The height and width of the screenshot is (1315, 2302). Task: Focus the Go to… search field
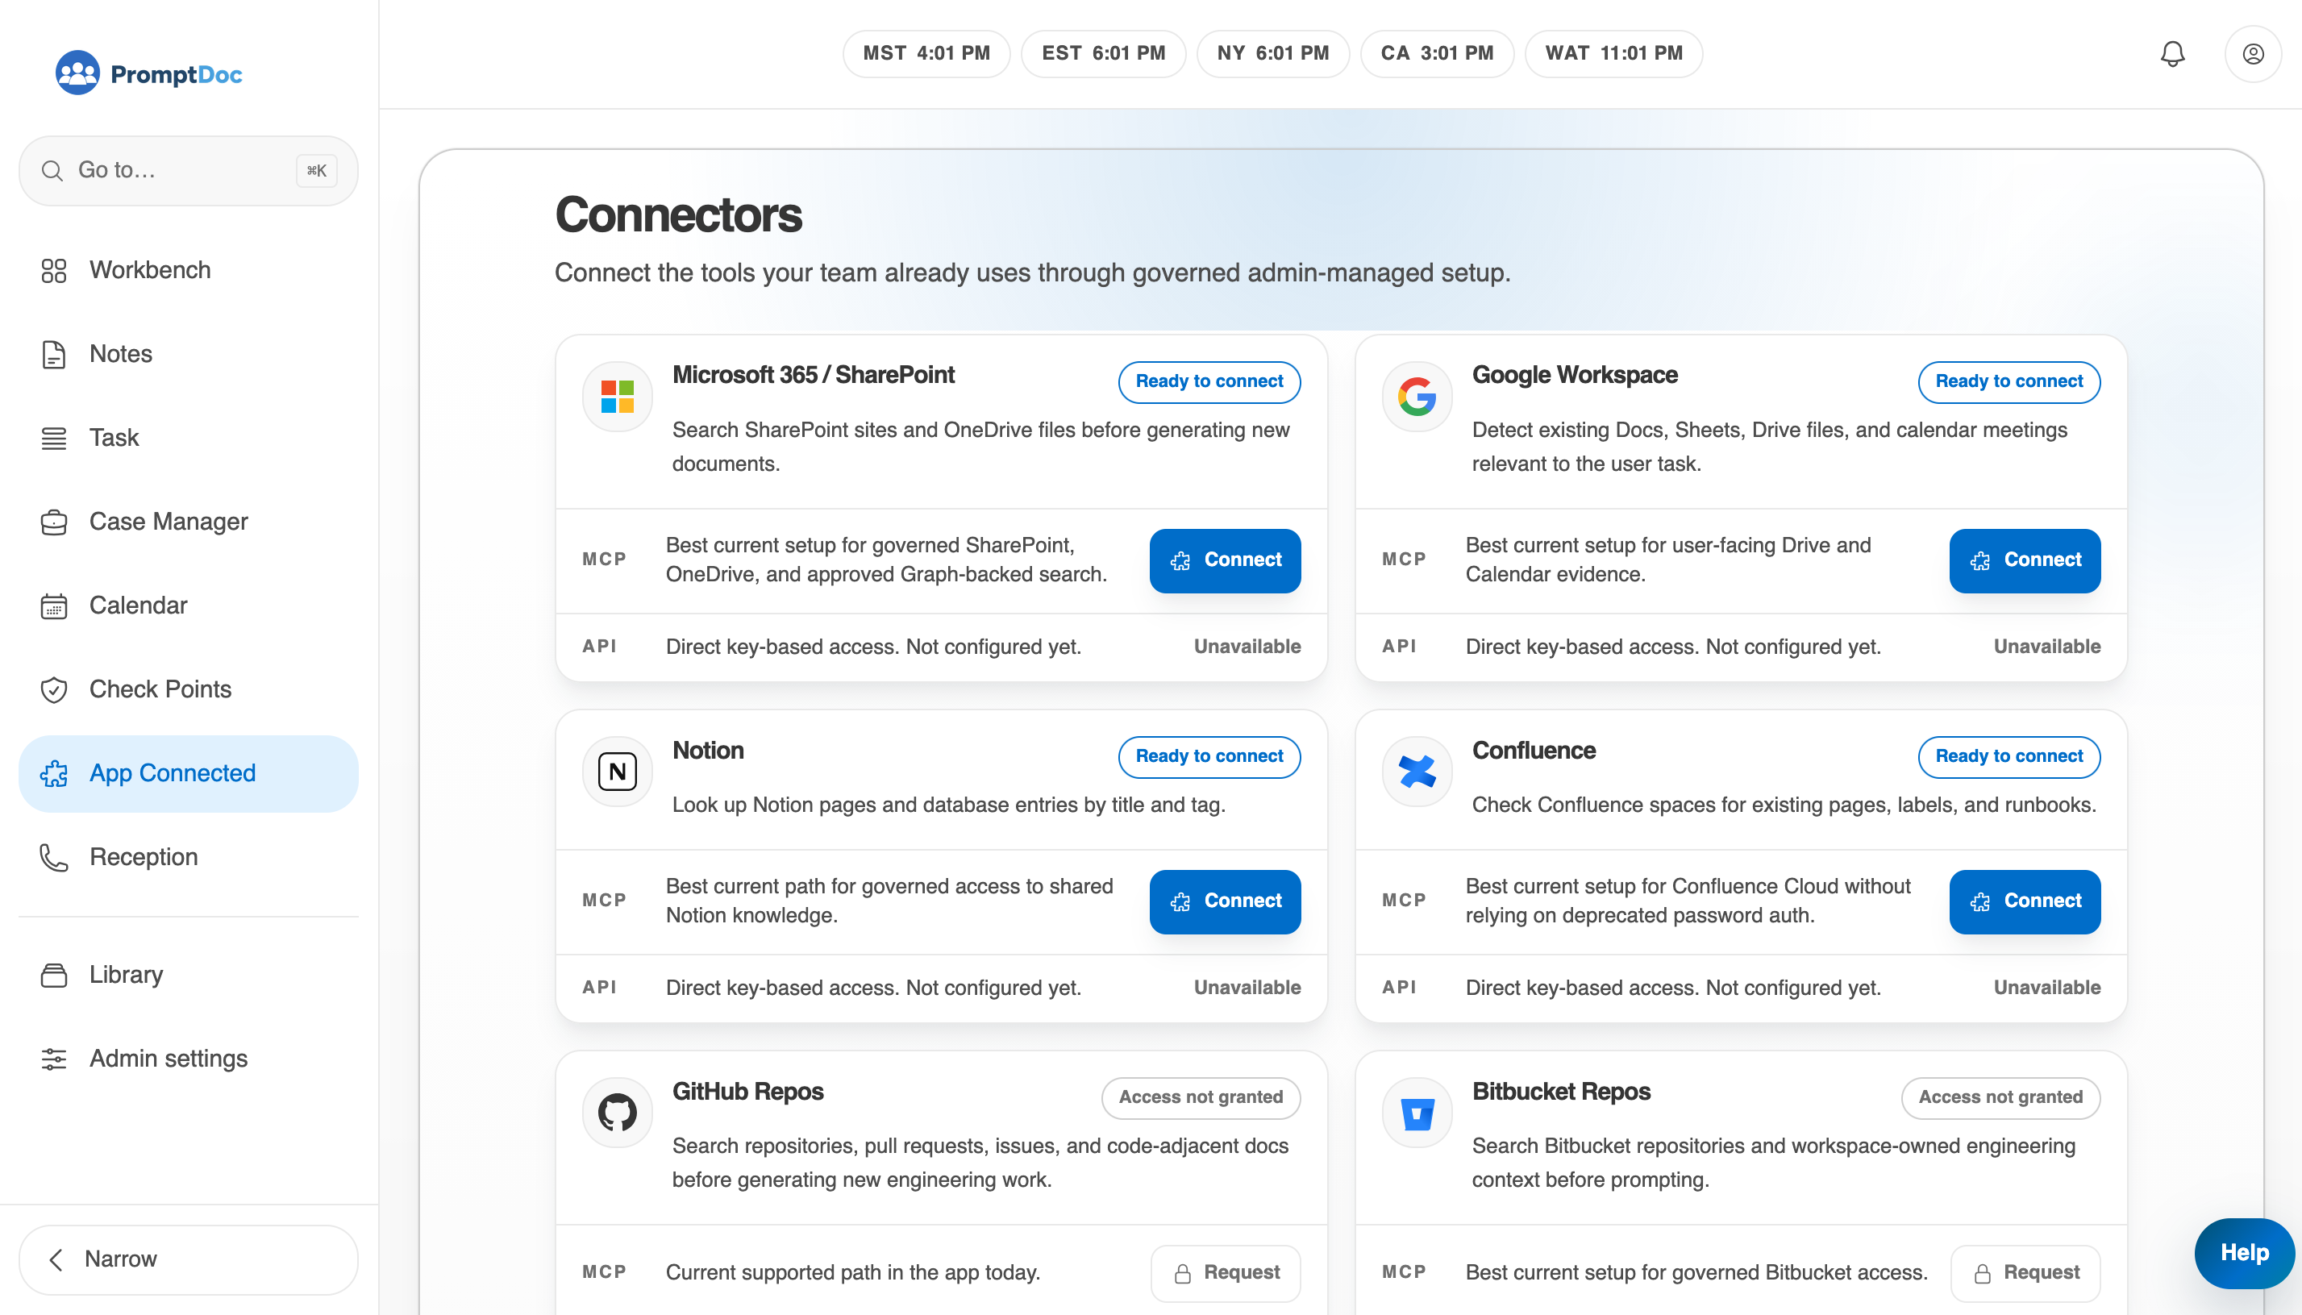(188, 171)
